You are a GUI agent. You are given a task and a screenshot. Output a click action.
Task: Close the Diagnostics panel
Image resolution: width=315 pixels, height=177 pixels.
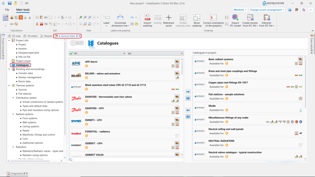(27, 174)
